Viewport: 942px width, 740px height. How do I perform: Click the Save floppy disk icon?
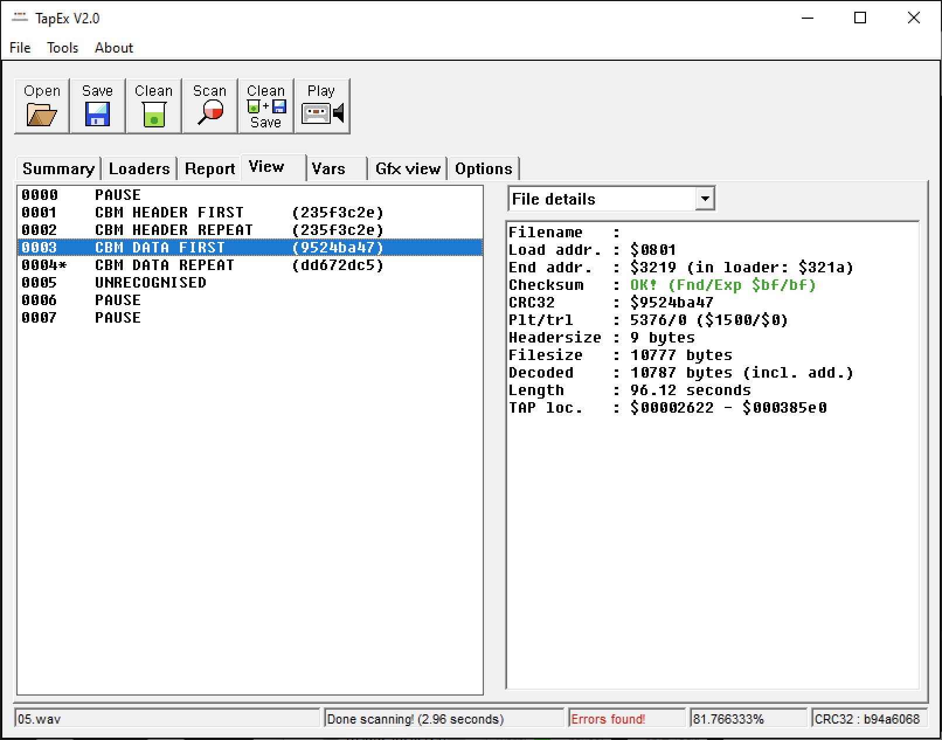[97, 114]
